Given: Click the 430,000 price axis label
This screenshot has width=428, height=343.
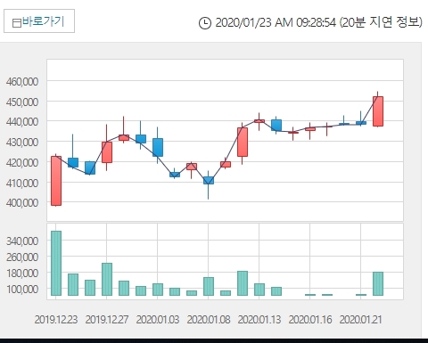Looking at the screenshot, I should point(22,142).
